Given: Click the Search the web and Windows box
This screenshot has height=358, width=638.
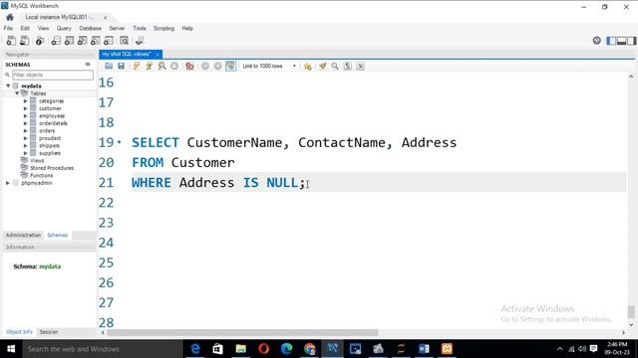Looking at the screenshot, I should [x=103, y=349].
